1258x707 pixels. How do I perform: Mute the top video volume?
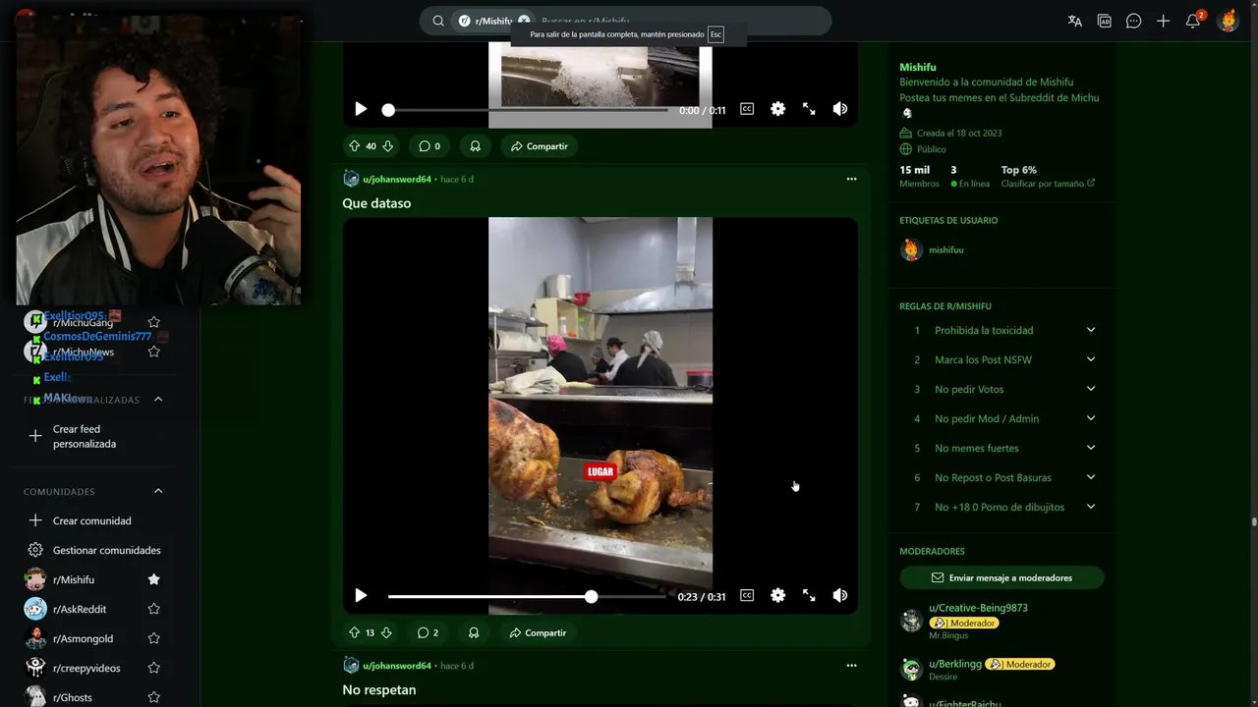click(840, 109)
